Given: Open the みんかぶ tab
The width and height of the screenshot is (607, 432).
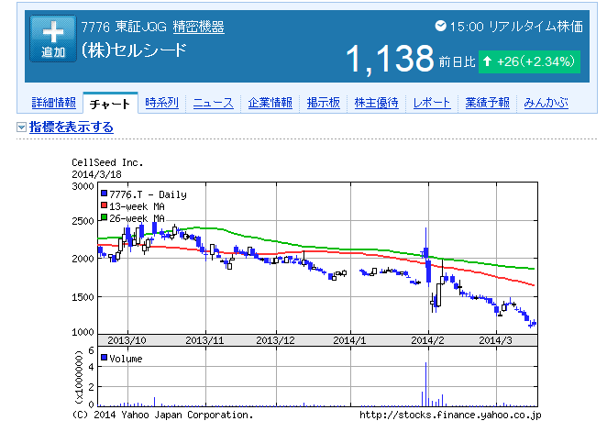Looking at the screenshot, I should point(546,103).
